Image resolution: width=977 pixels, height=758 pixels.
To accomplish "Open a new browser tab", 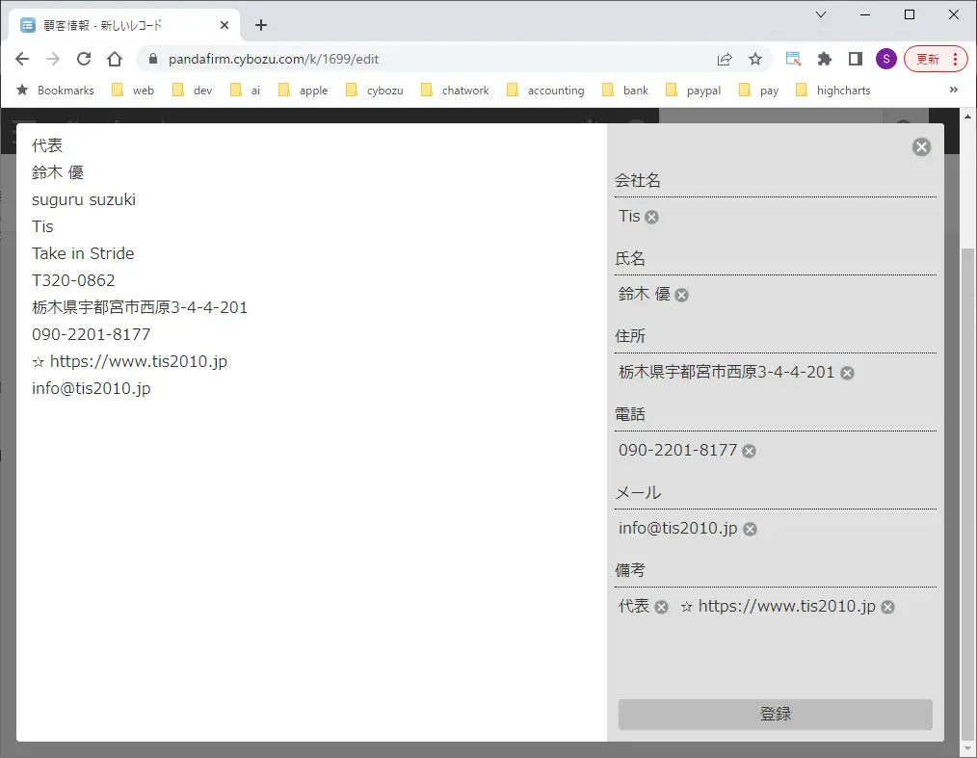I will (261, 25).
